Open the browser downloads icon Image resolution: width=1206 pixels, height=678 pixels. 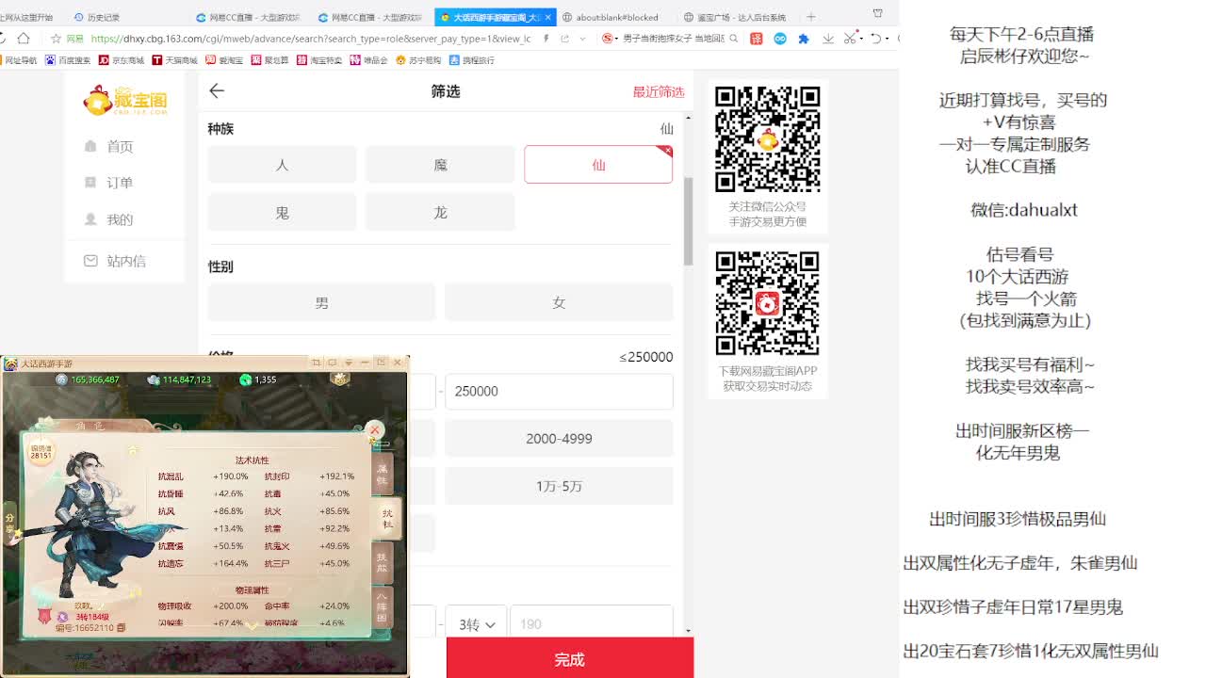pos(828,39)
